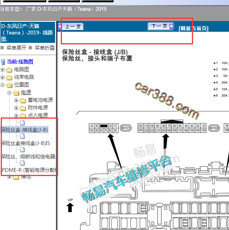Expand the 蓄电池电源 node
Image resolution: width=229 pixels, height=230 pixels.
16,101
